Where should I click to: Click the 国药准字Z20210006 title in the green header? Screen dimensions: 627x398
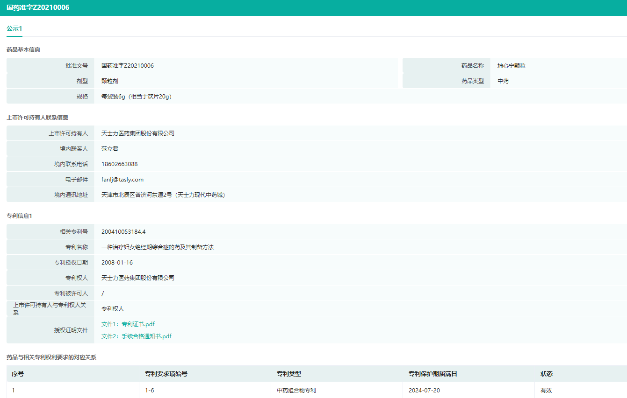38,7
